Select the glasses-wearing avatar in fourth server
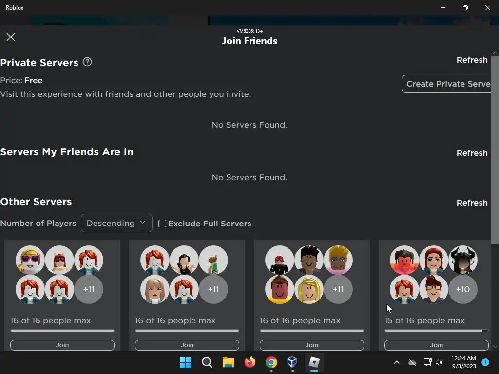This screenshot has width=499, height=374. pos(434,289)
